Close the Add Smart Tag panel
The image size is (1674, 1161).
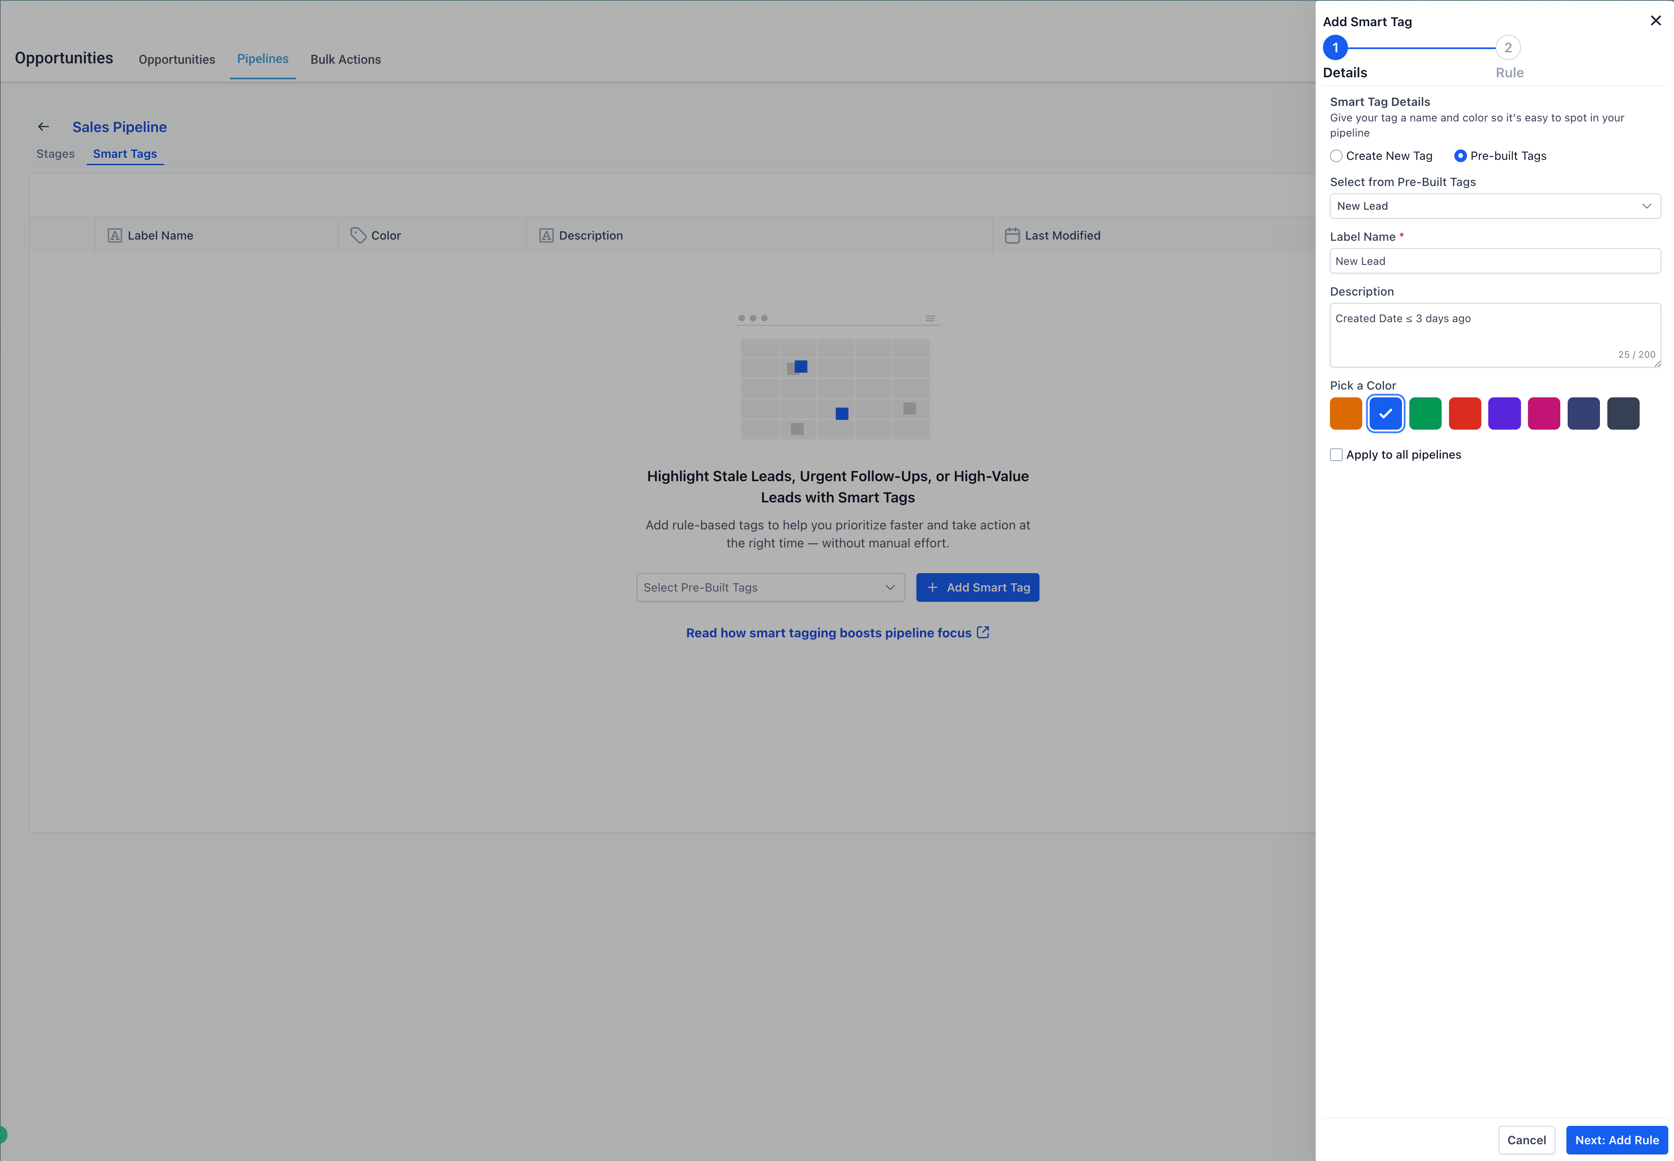1655,20
